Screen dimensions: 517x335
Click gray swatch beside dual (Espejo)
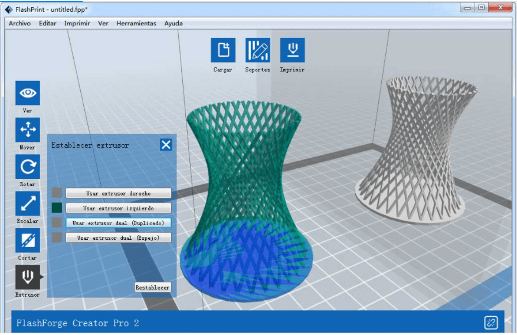(57, 238)
